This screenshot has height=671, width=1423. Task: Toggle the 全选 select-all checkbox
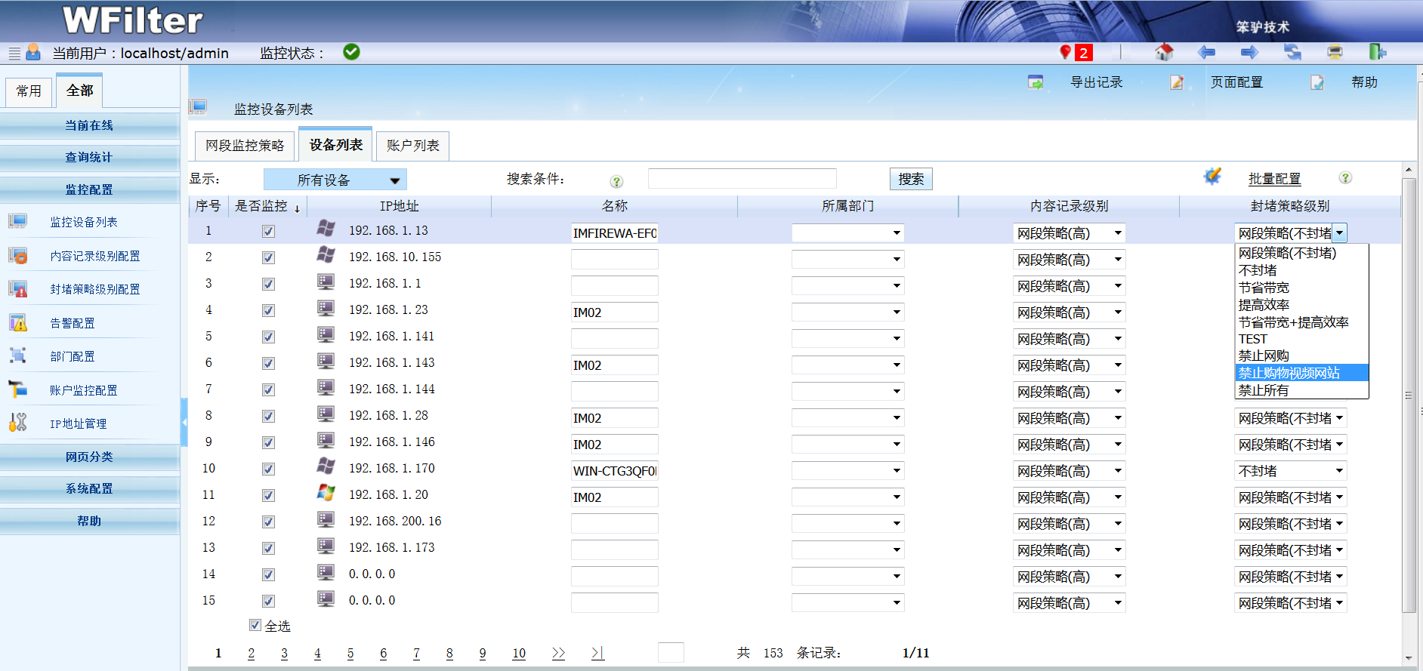coord(255,625)
